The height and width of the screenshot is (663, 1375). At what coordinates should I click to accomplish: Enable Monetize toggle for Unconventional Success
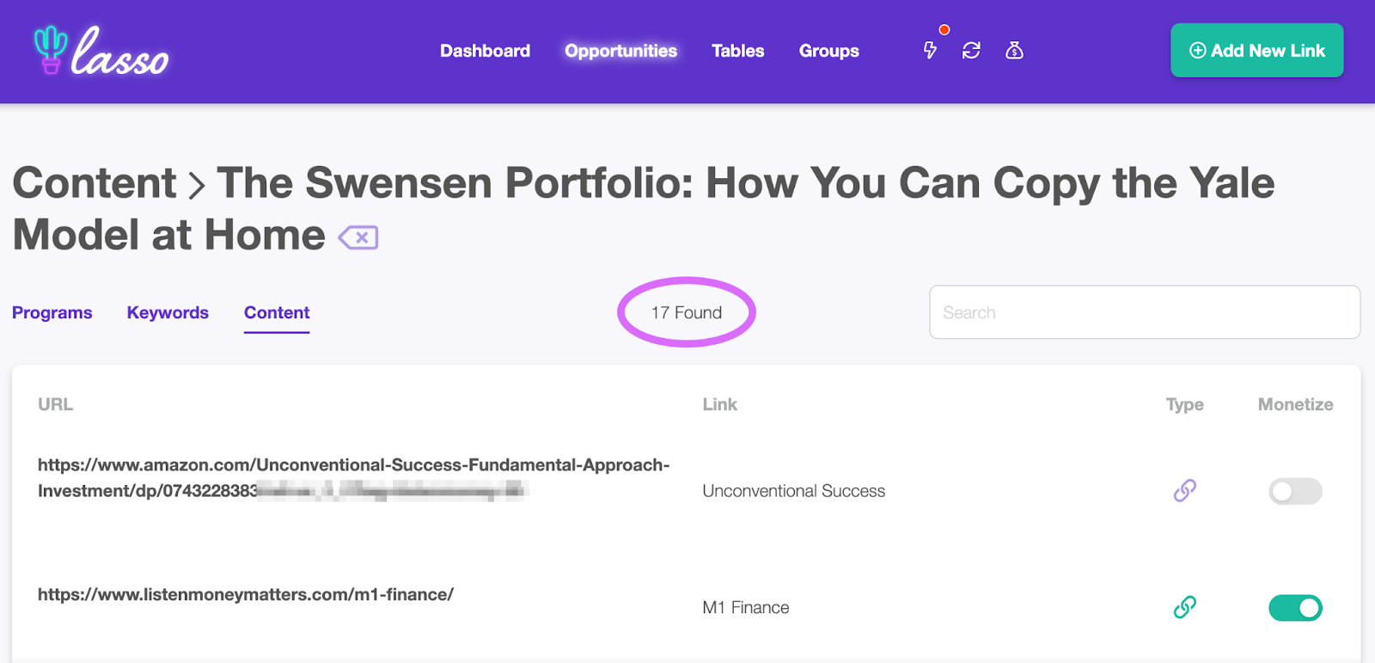(1295, 491)
